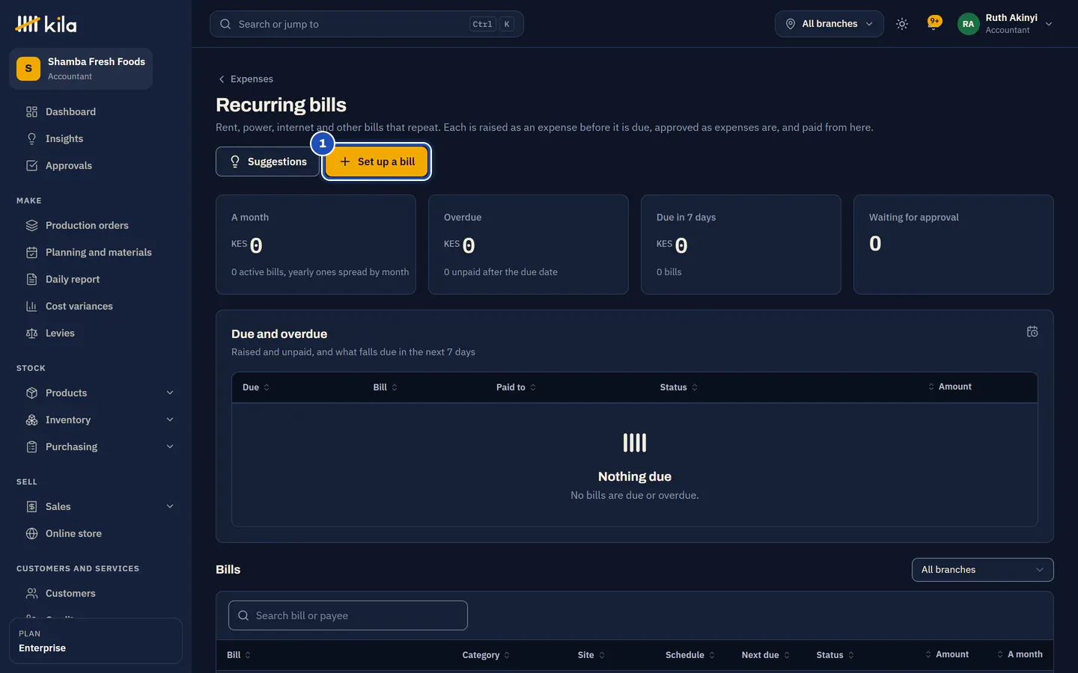Screen dimensions: 1078x673
Task: Open the notifications bell with 9+ badge
Action: (934, 24)
